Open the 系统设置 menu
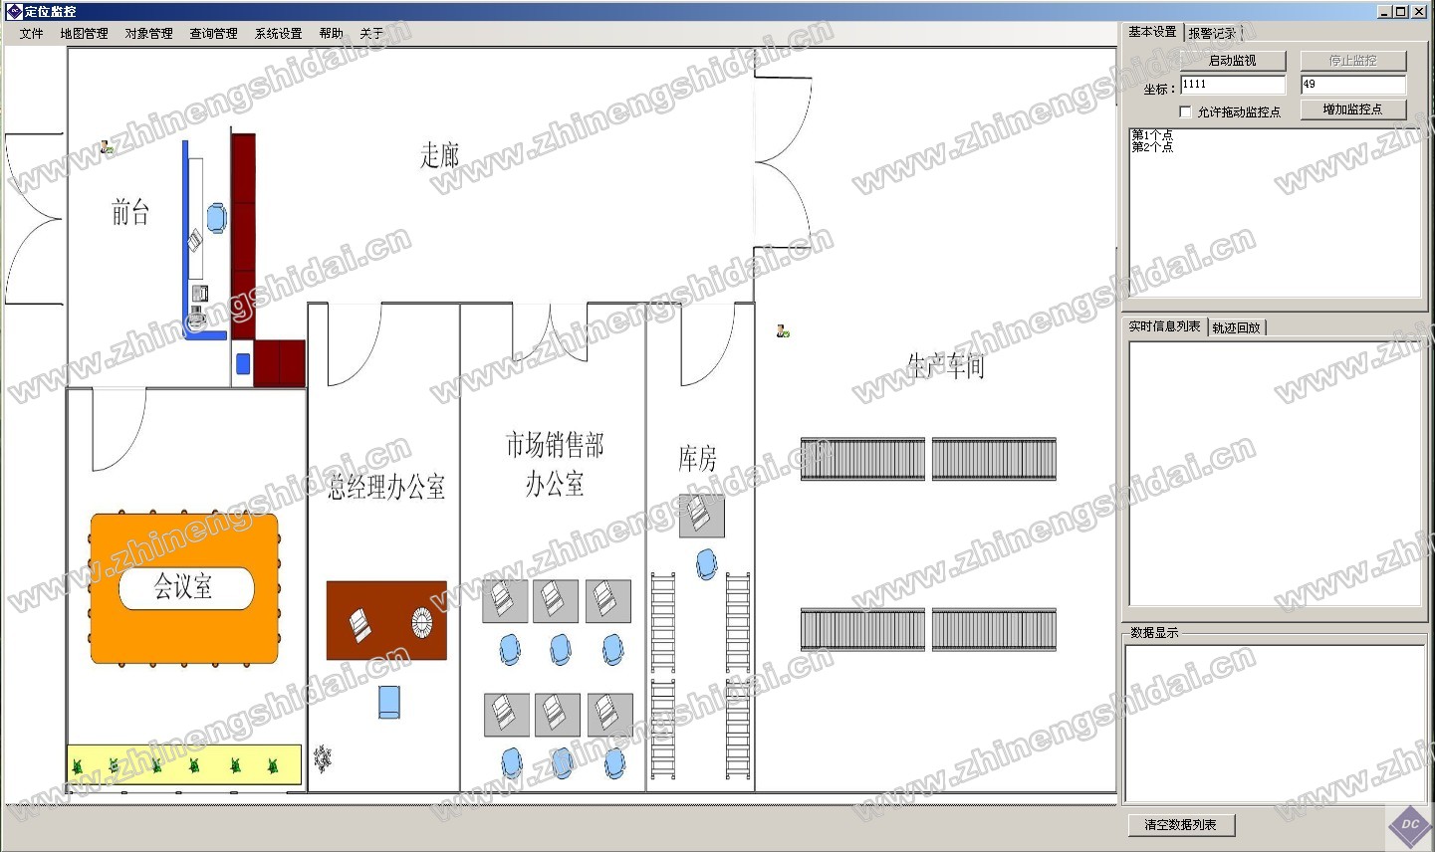Image resolution: width=1435 pixels, height=852 pixels. click(278, 34)
